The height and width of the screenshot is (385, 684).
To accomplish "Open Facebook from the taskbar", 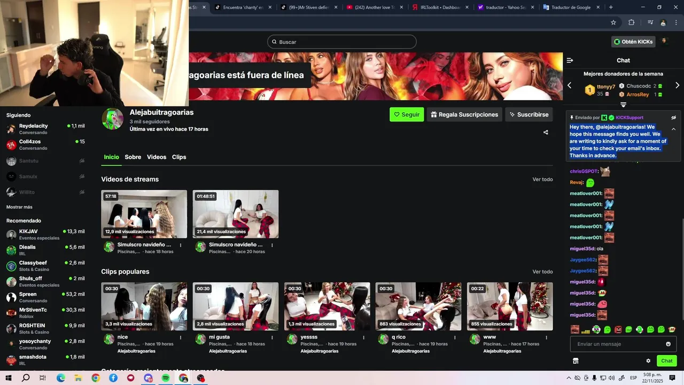I will (113, 378).
